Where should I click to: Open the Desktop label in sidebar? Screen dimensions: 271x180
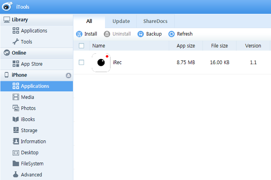[x=30, y=152]
